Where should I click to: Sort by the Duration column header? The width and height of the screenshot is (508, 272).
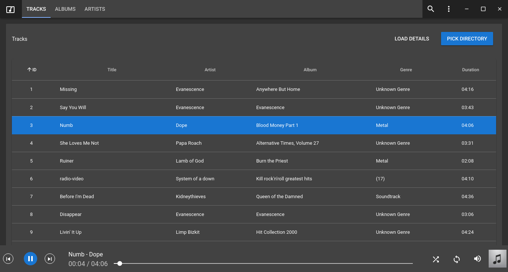tap(470, 70)
